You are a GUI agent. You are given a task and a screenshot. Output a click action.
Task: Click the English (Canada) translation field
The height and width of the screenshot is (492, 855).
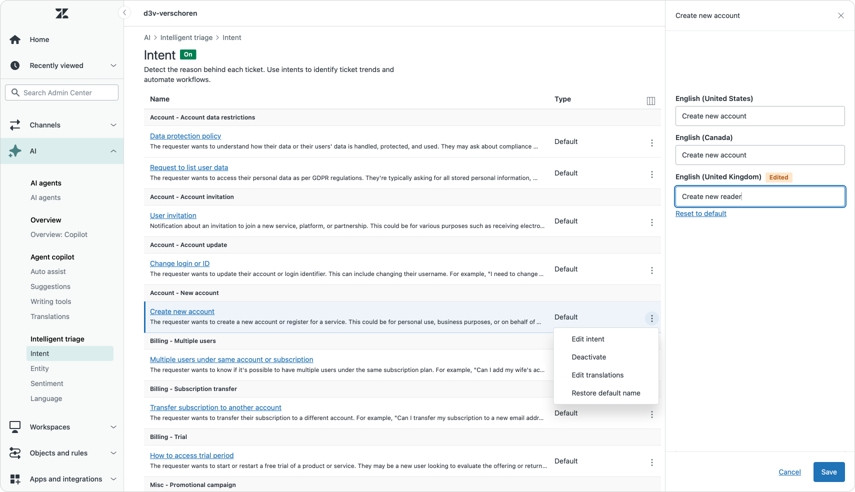tap(759, 155)
